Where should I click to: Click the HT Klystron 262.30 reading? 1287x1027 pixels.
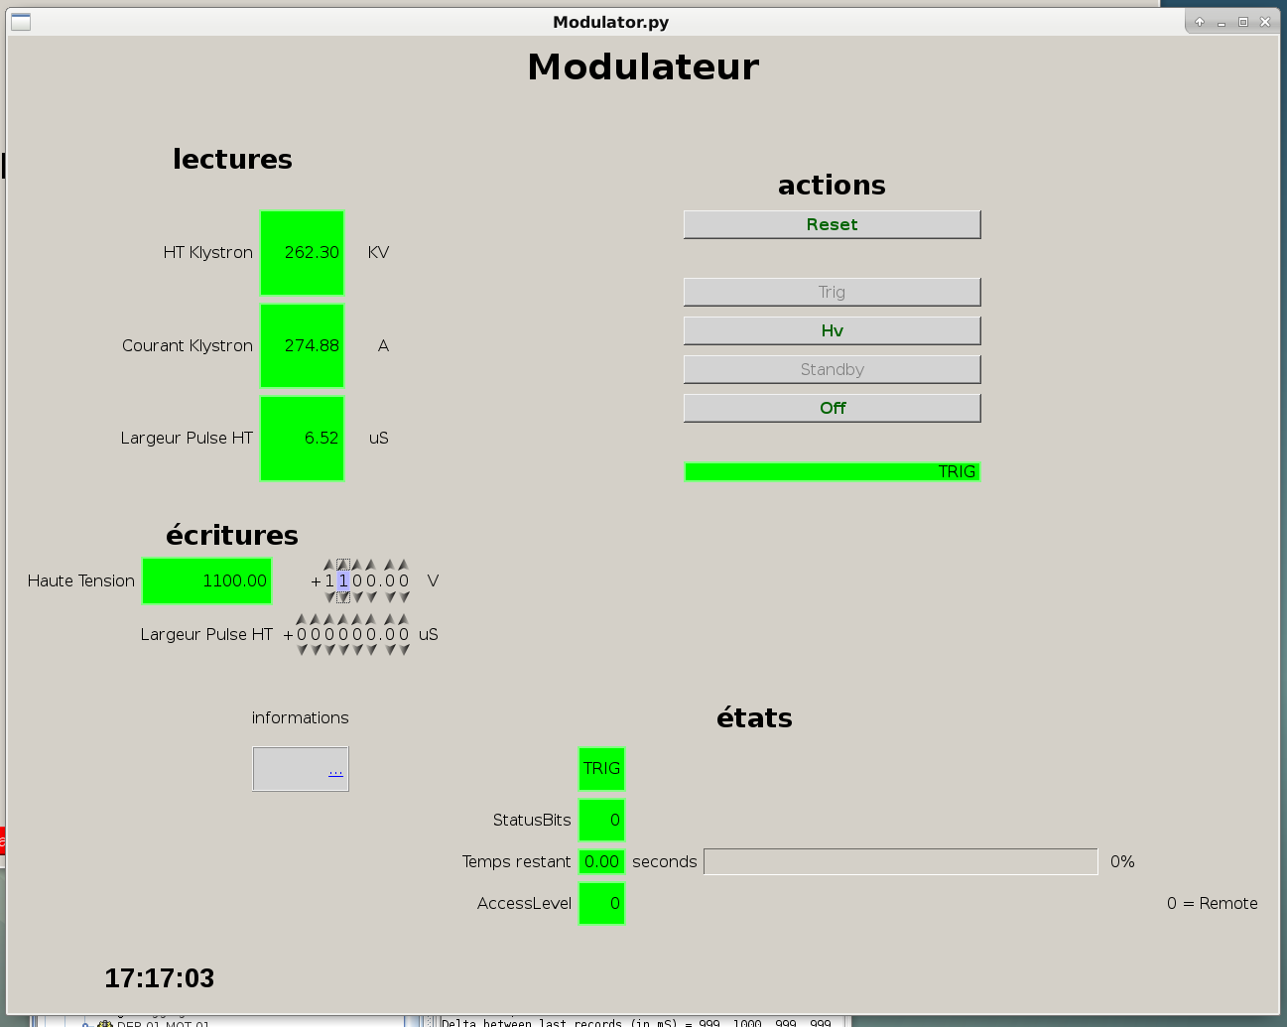point(302,253)
